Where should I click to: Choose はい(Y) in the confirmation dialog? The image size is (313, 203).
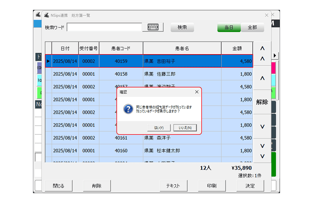click(x=159, y=128)
